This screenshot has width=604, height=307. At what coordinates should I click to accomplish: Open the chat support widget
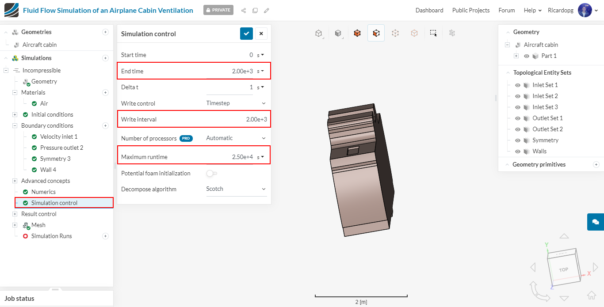[595, 222]
